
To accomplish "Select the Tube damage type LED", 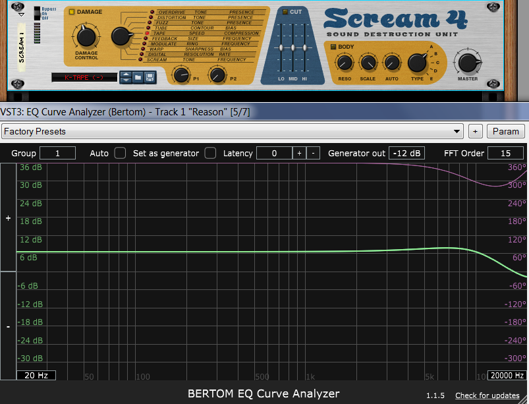I will click(148, 28).
